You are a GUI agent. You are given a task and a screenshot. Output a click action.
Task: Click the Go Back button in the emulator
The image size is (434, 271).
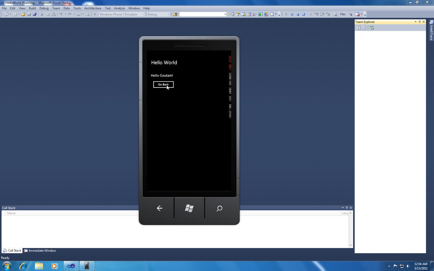coord(163,85)
